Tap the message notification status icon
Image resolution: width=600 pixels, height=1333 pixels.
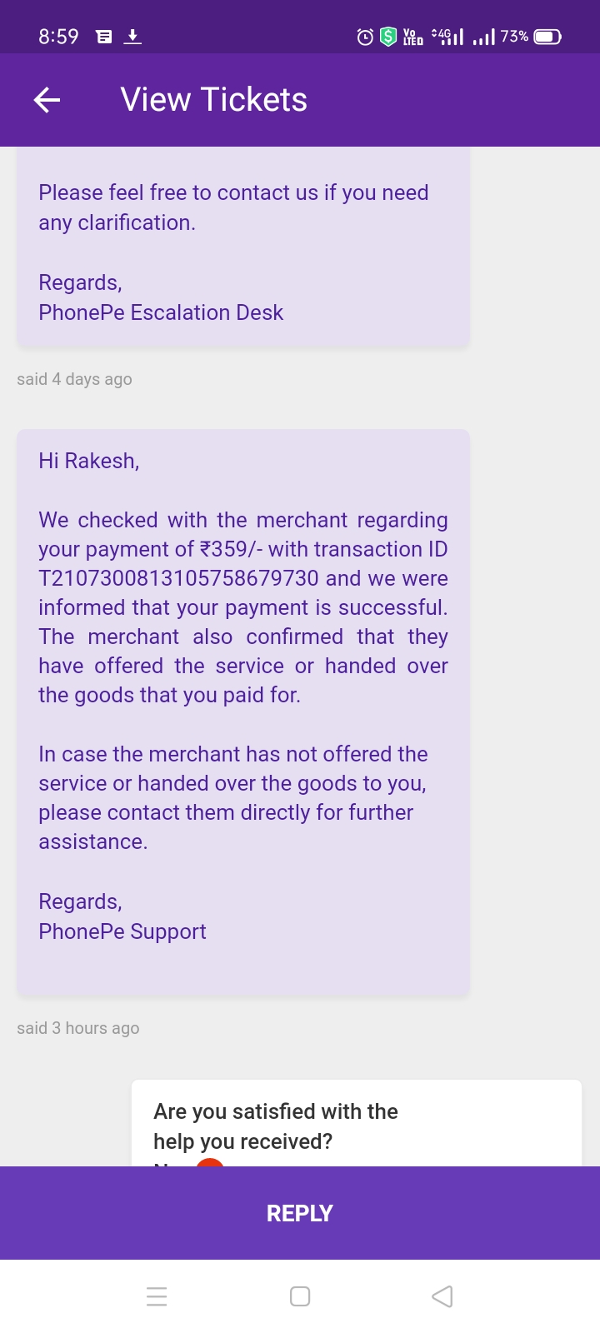(x=104, y=37)
